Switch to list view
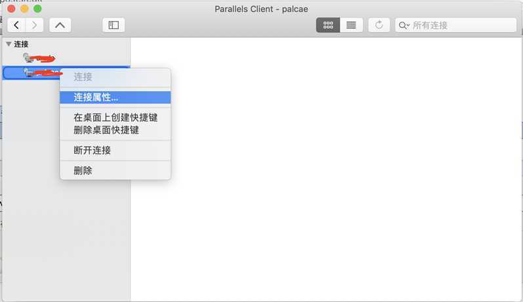This screenshot has height=302, width=523. [351, 25]
